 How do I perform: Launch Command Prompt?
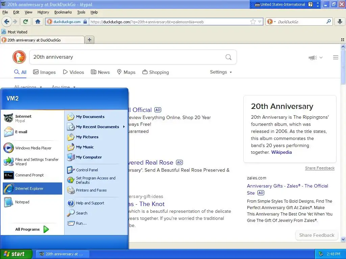click(32, 175)
